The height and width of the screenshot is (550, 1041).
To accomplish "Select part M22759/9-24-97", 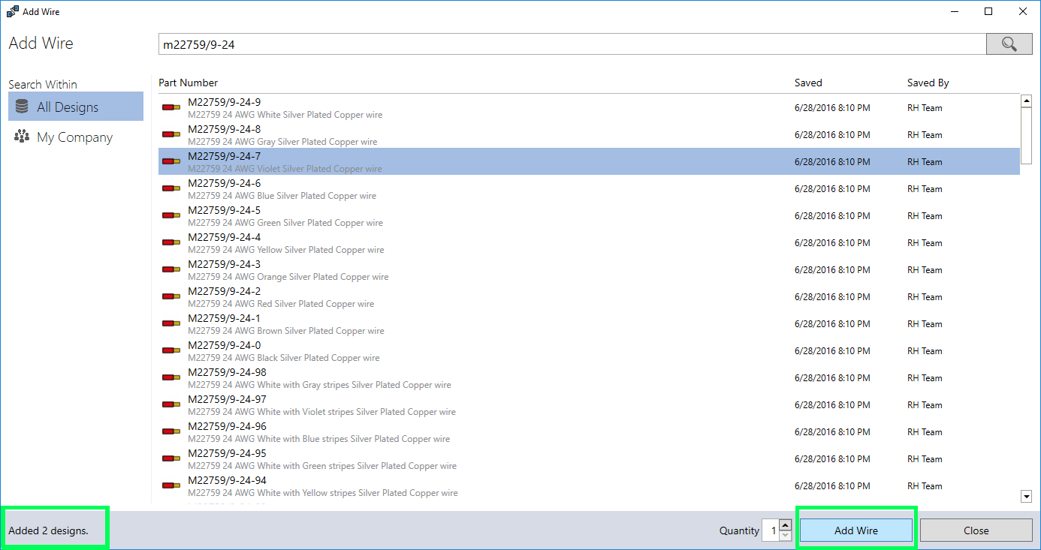I will 589,405.
